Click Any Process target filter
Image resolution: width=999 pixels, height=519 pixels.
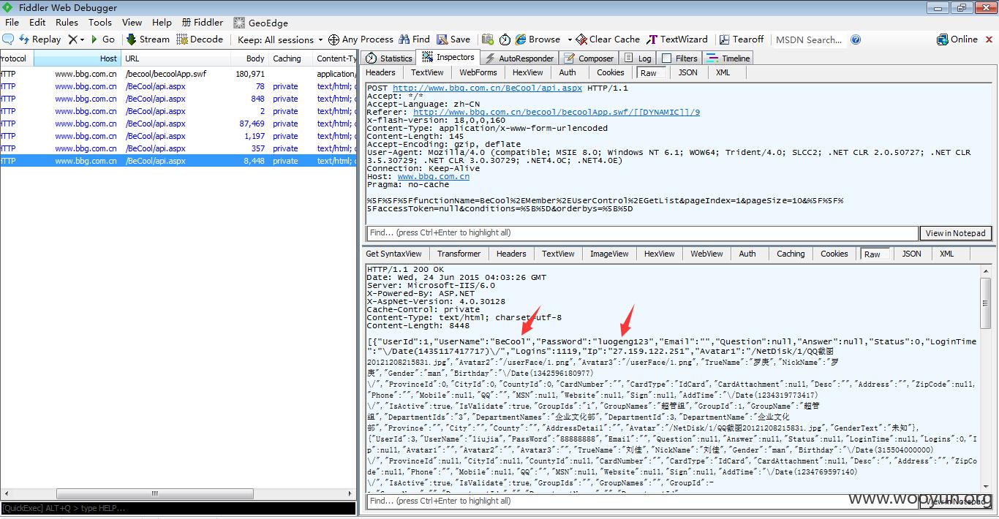pos(361,39)
